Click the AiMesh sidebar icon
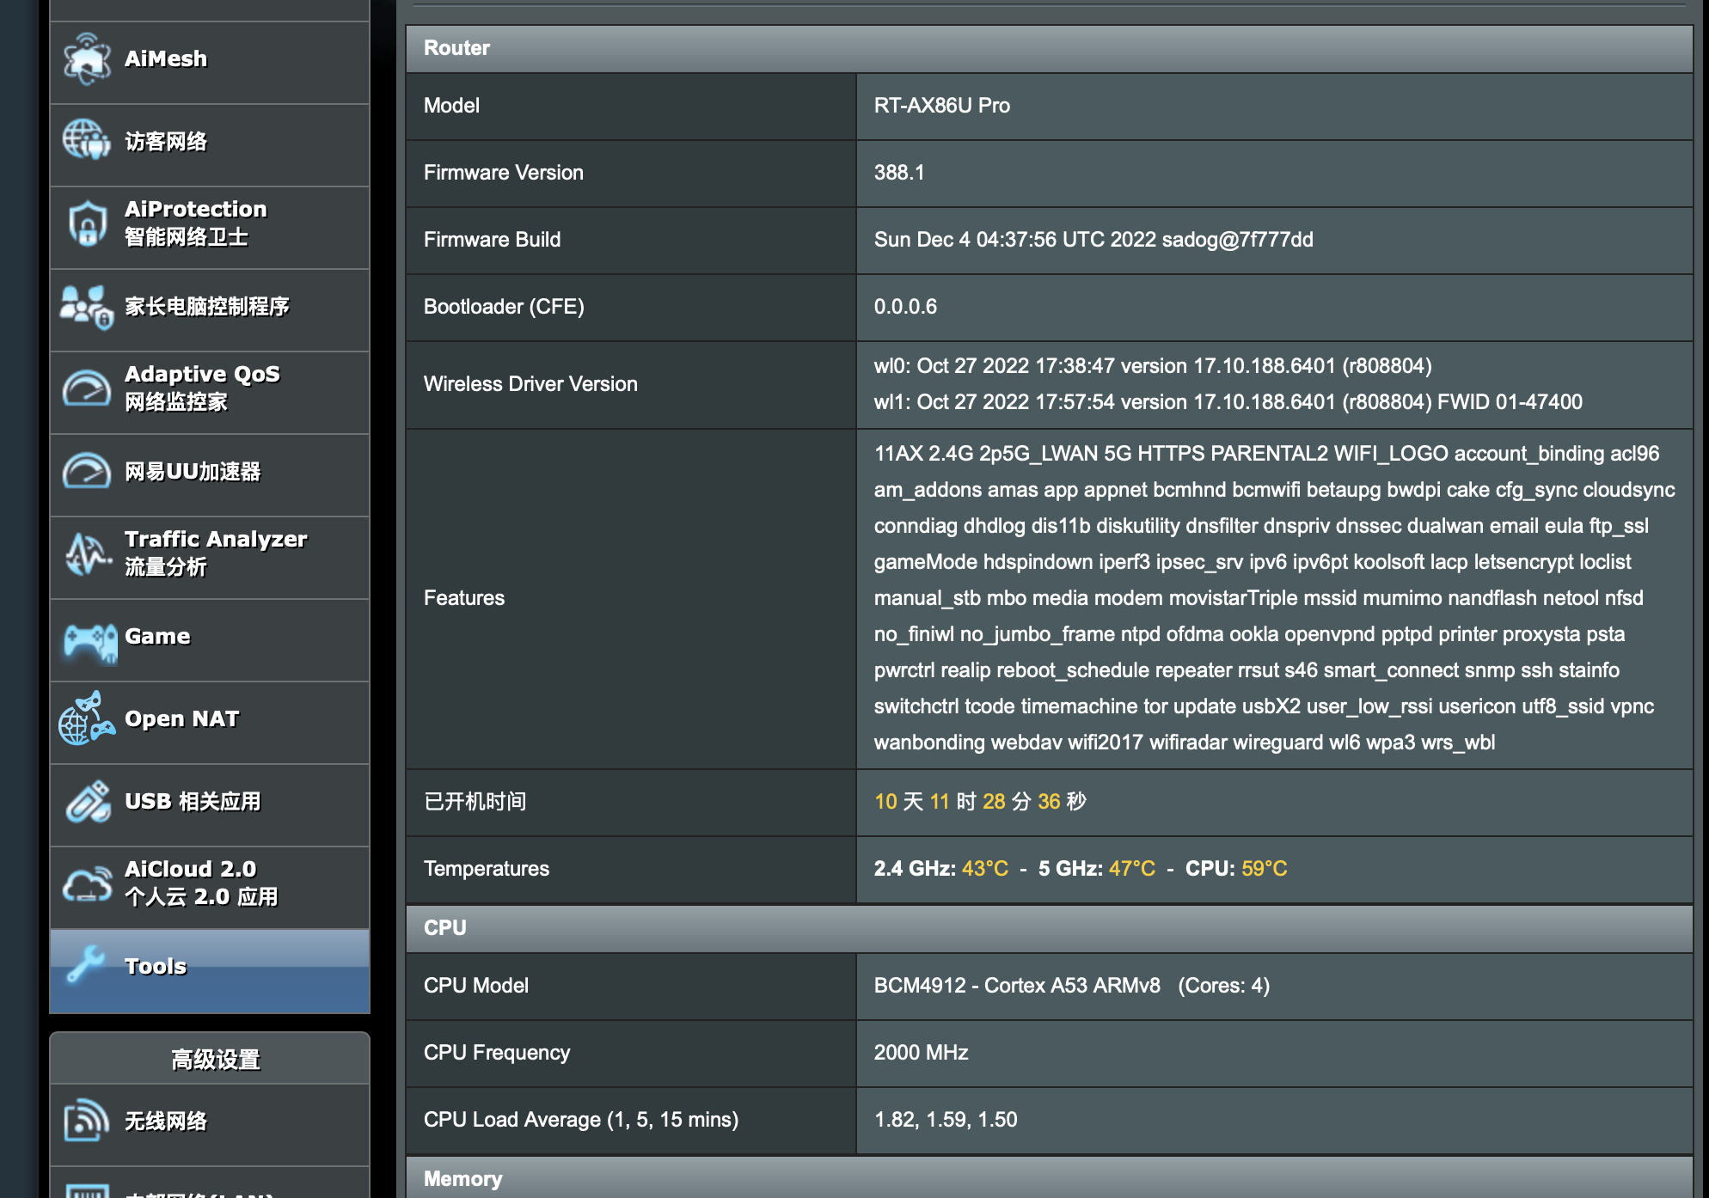The image size is (1709, 1198). click(86, 59)
